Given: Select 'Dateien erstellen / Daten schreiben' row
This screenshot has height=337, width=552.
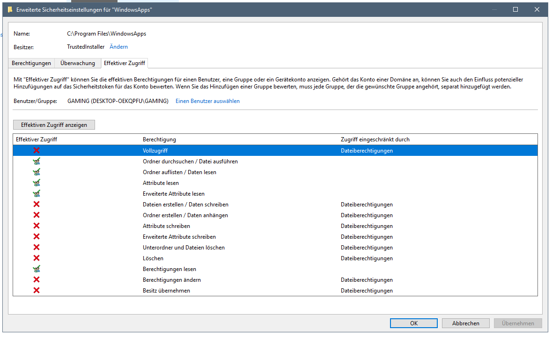Looking at the screenshot, I should click(x=275, y=205).
